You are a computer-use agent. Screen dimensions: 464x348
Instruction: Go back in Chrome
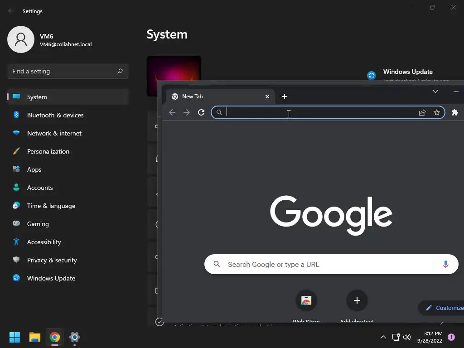point(172,112)
